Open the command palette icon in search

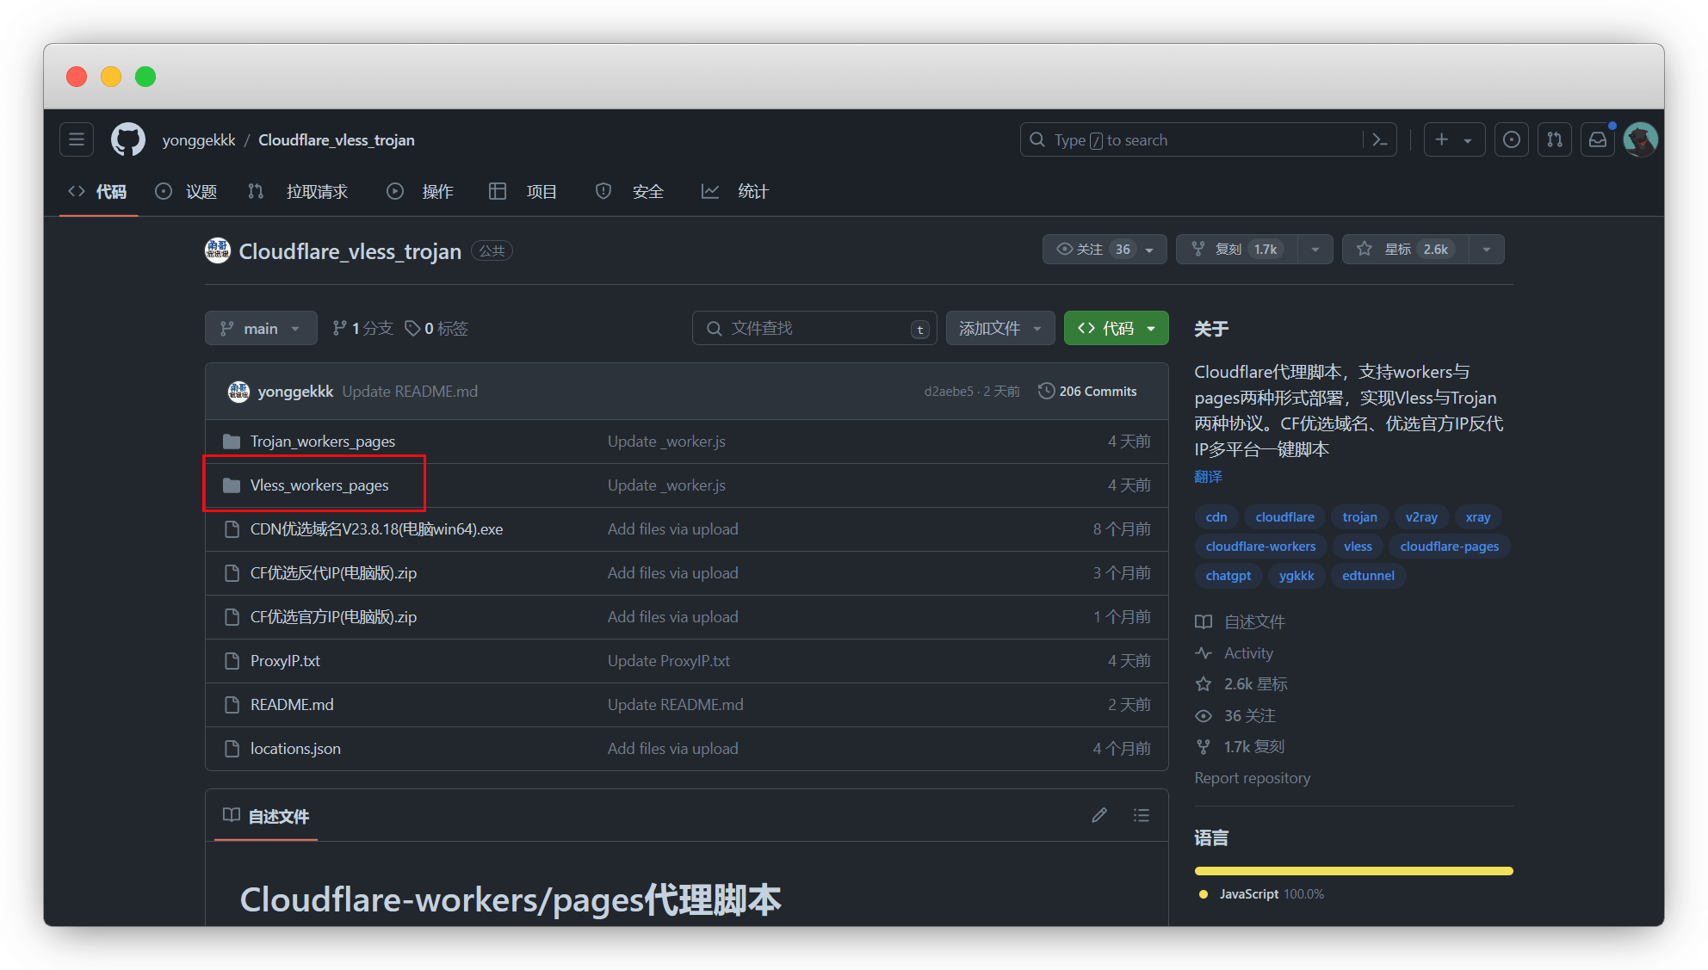tap(1379, 139)
